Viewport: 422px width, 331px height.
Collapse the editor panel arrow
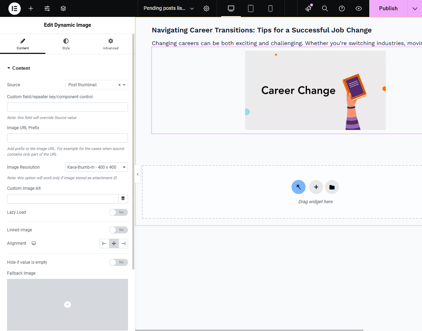click(138, 174)
